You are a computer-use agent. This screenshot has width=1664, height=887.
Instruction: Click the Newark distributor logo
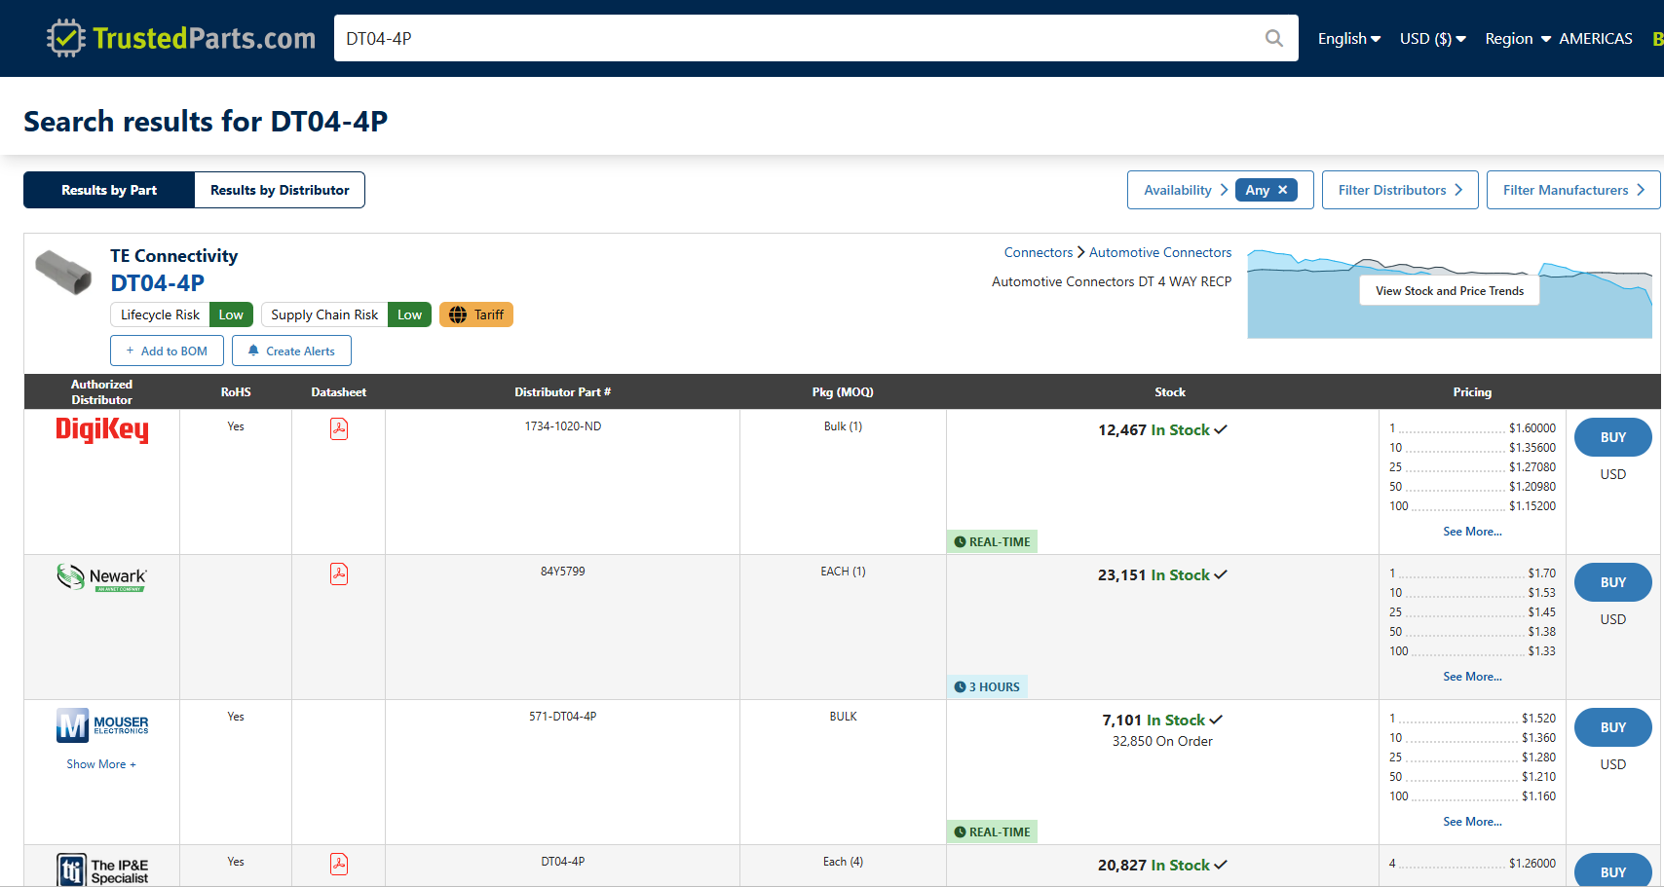[101, 577]
